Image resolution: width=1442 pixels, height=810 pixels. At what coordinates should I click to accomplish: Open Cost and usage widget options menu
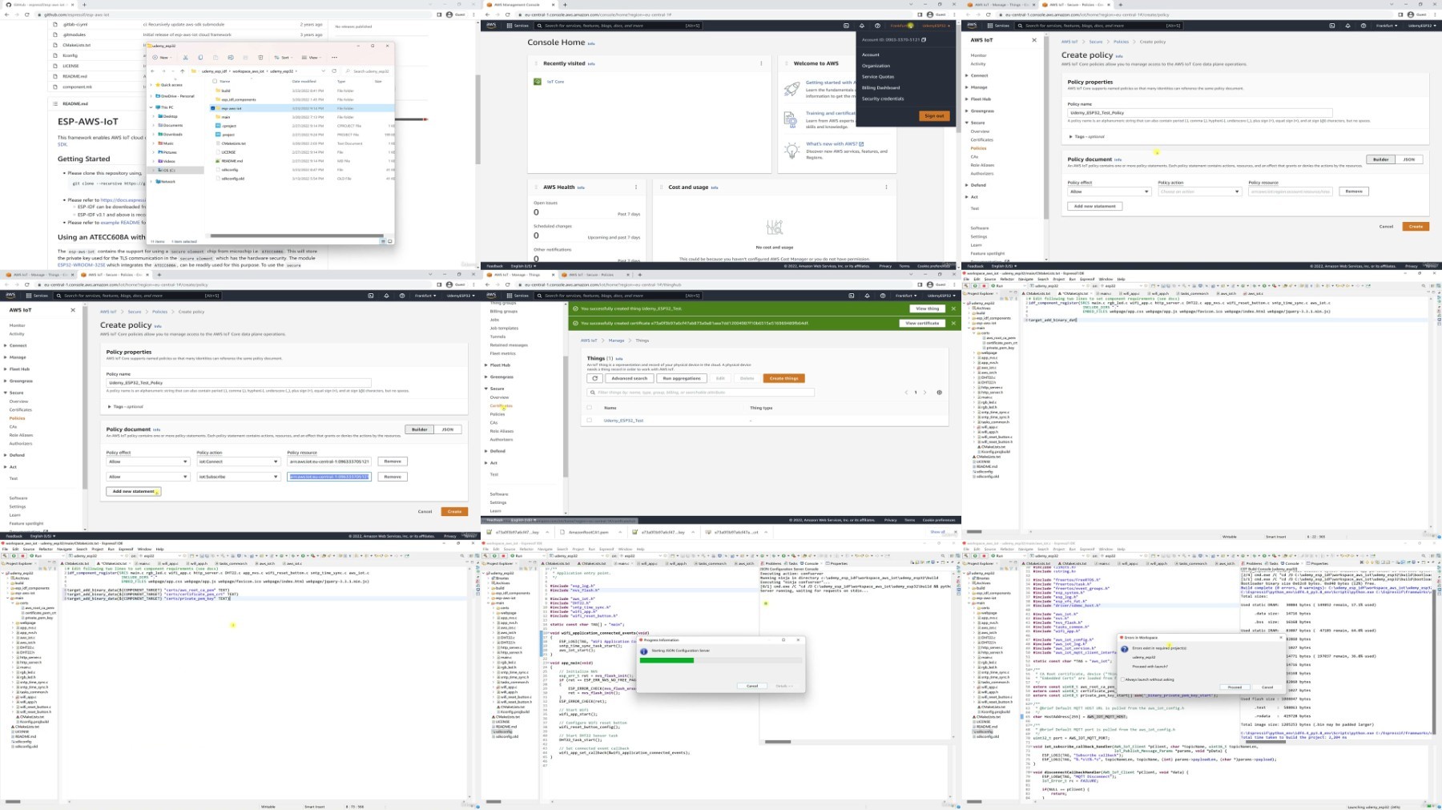[886, 187]
